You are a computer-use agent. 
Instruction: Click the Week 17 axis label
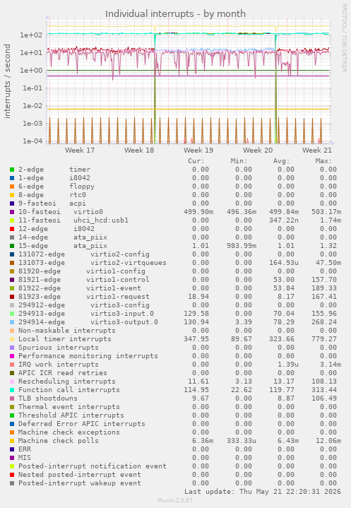[x=80, y=150]
